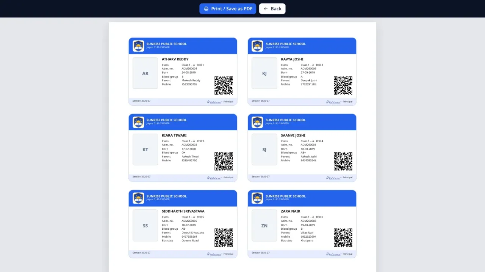
Task: Click the Print / Save as PDF button
Action: 228,9
